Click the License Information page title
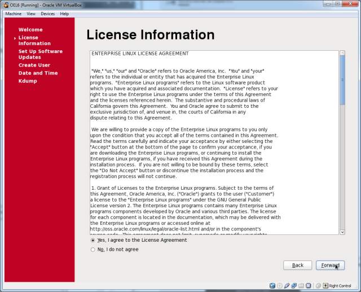This screenshot has height=292, width=361. click(151, 34)
